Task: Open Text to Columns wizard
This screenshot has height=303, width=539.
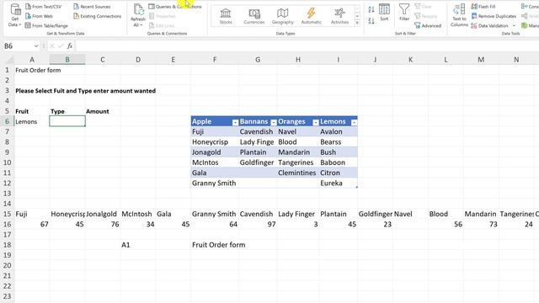Action: (459, 15)
